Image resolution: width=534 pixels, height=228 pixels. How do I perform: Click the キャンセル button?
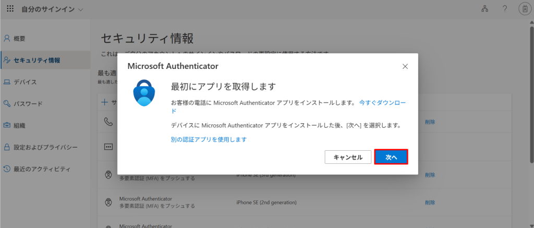348,157
